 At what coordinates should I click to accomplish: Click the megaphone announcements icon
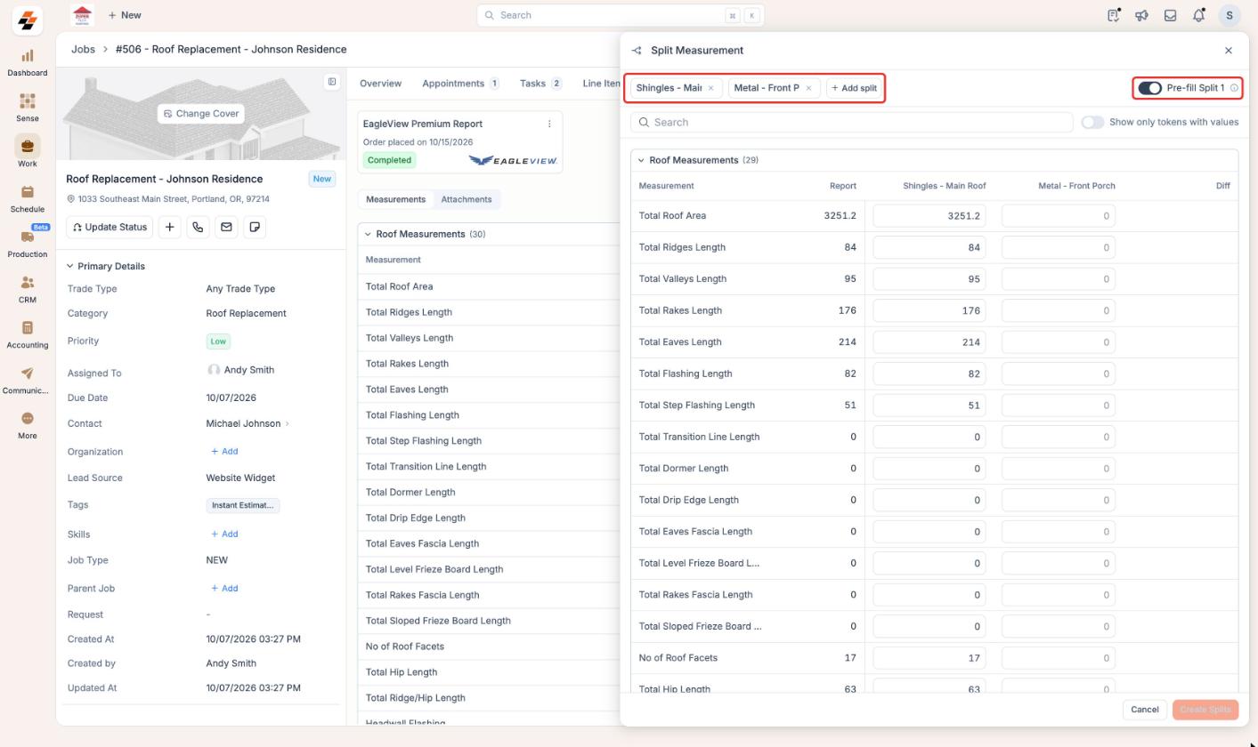pos(1141,15)
